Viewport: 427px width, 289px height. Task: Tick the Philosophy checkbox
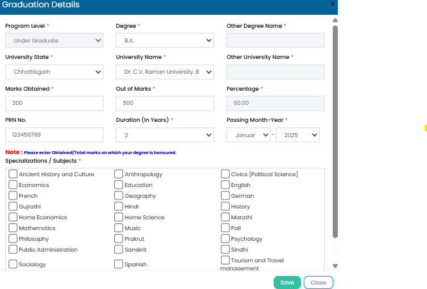(x=13, y=239)
